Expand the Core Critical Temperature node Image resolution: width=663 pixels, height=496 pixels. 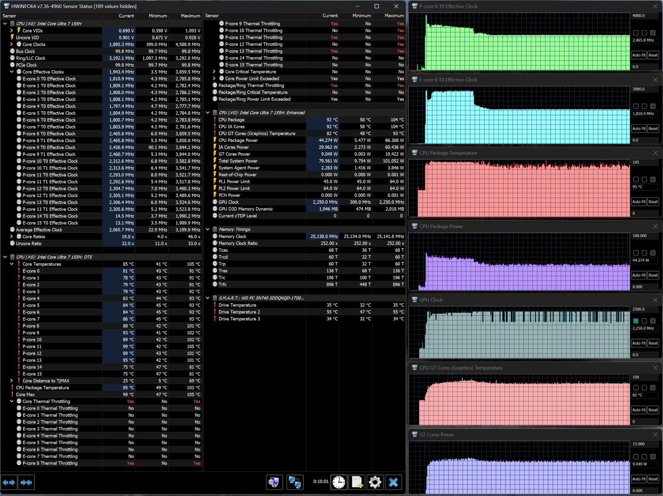point(214,72)
